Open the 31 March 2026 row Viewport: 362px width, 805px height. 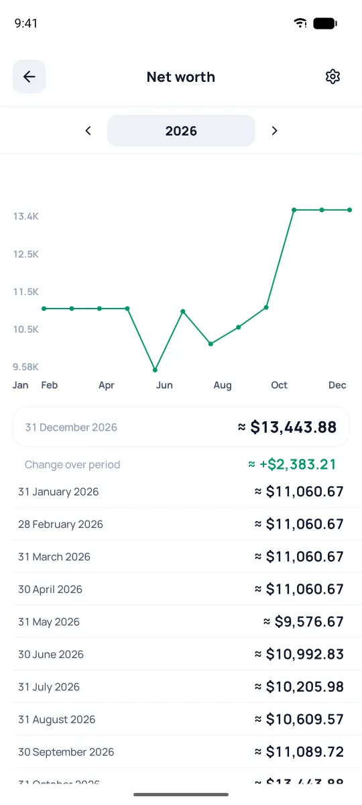pyautogui.click(x=181, y=557)
